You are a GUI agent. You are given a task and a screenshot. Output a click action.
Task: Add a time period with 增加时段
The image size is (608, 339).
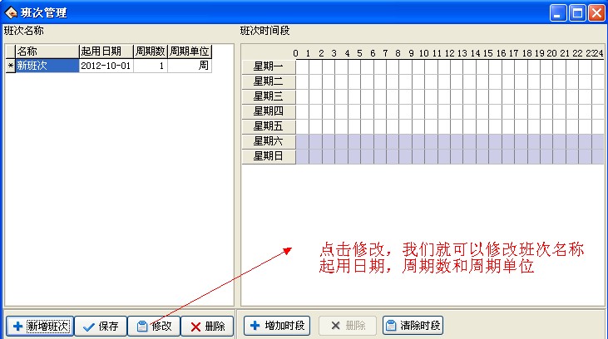click(x=277, y=326)
